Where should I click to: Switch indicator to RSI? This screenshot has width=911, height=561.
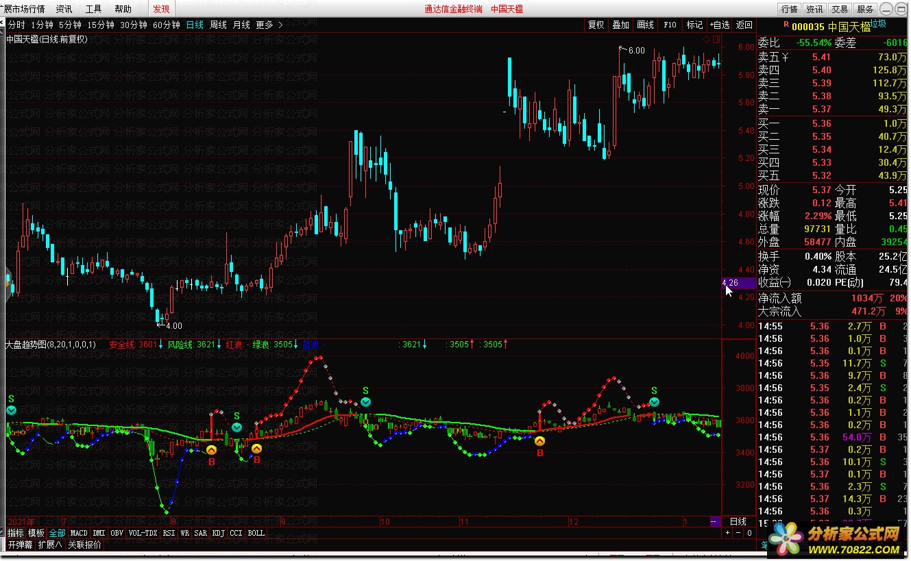click(169, 533)
